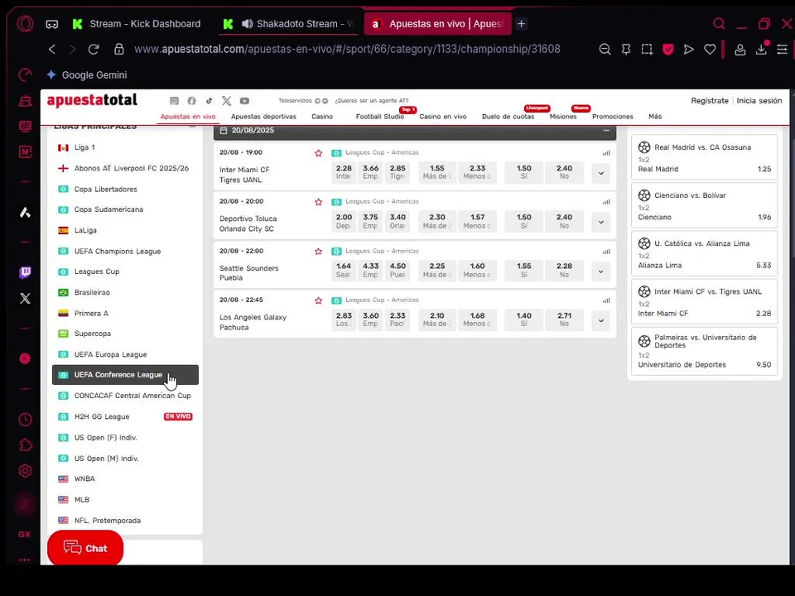Switch to Apuestas deportivas tab

tap(263, 117)
